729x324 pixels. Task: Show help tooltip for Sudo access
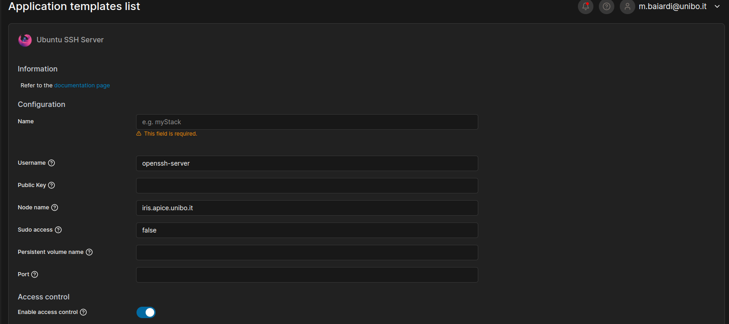(x=58, y=230)
